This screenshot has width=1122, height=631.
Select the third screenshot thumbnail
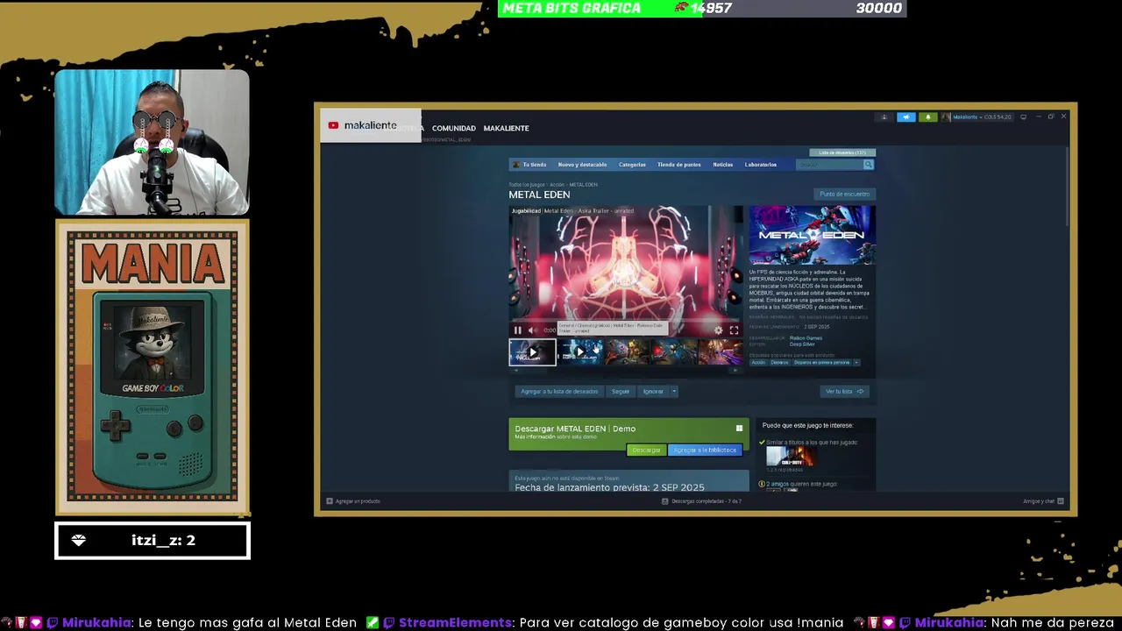[x=627, y=352]
